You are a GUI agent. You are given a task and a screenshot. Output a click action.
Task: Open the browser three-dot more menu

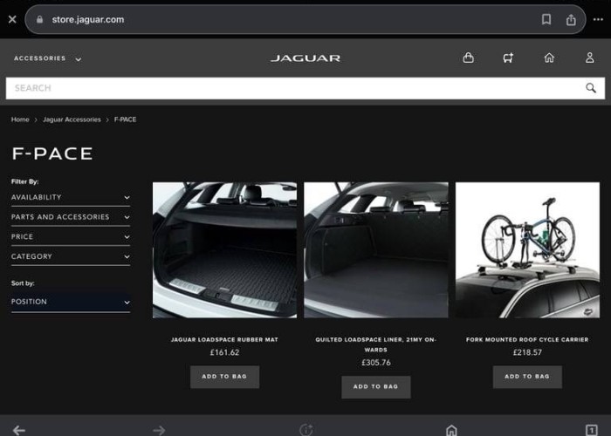[x=598, y=19]
